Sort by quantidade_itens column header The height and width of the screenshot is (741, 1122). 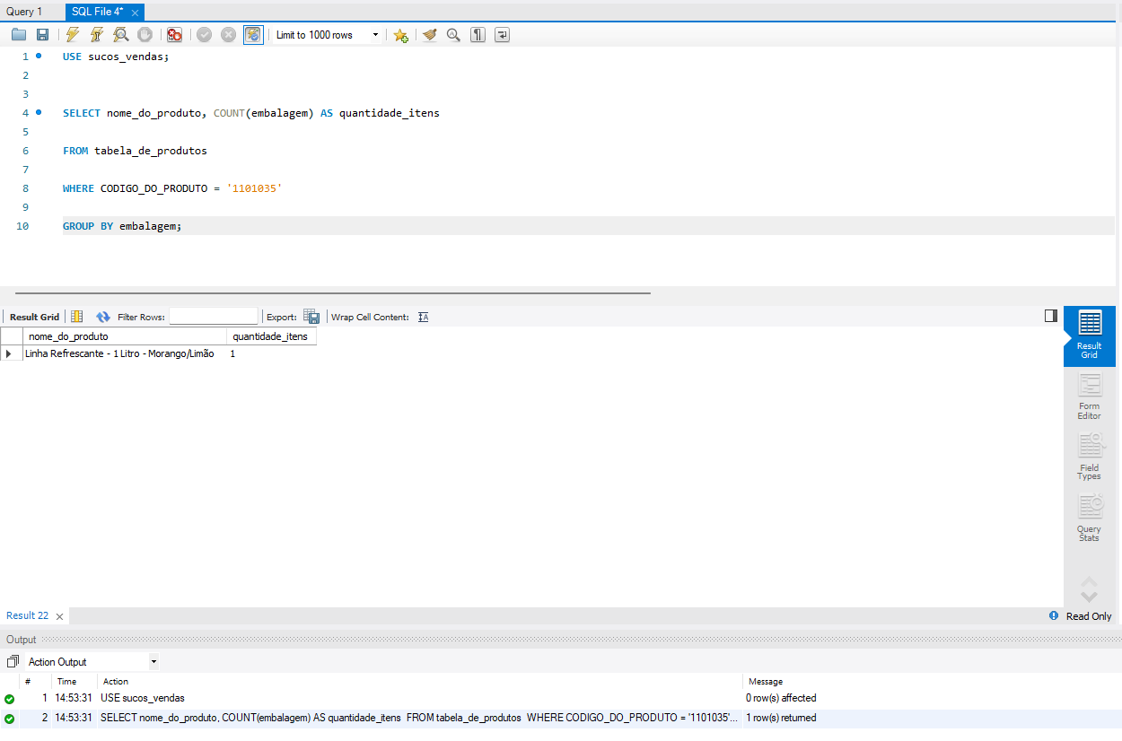[x=271, y=336]
